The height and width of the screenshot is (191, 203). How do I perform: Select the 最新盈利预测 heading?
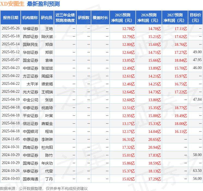pos(43,4)
